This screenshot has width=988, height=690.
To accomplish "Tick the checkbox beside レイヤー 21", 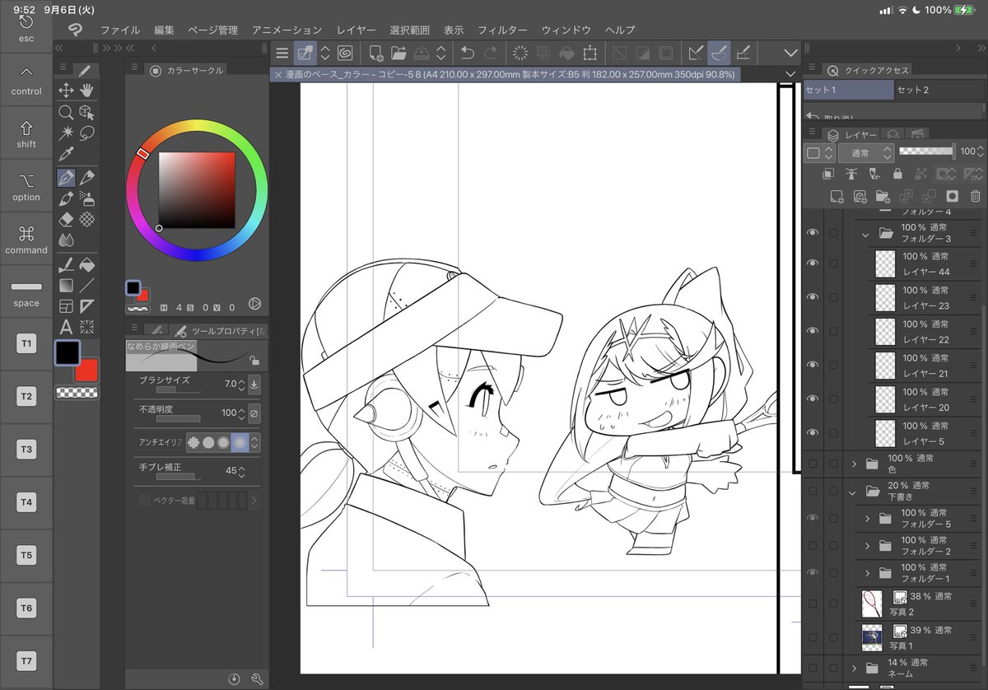I will coord(833,365).
